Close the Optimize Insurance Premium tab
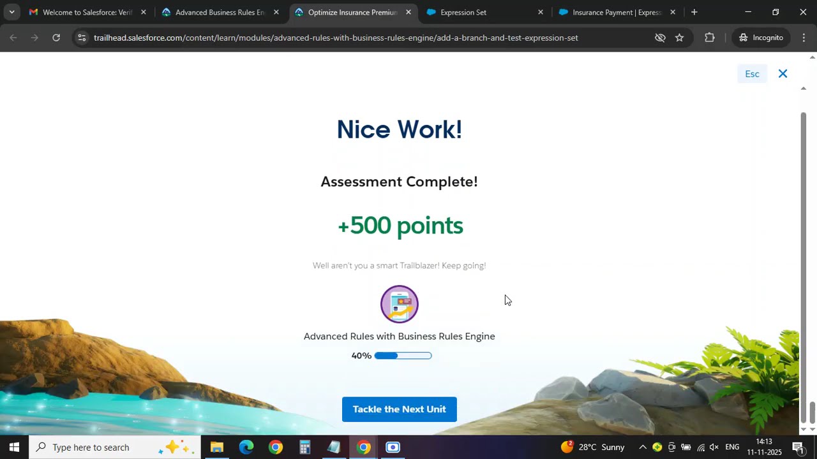 tap(408, 12)
